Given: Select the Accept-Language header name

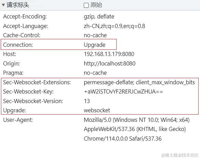Looking at the screenshot, I should coord(26,26).
